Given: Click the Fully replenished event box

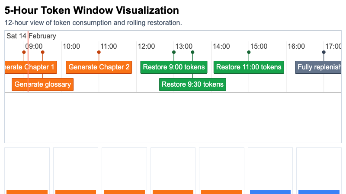Looking at the screenshot, I should [319, 67].
